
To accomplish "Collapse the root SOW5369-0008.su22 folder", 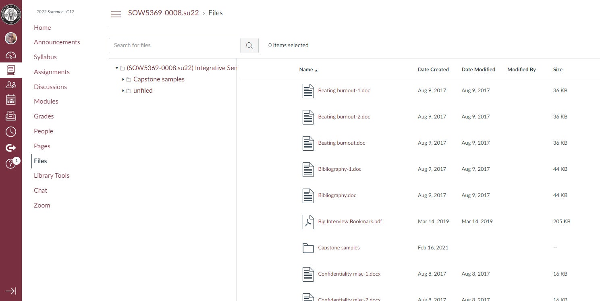I will [117, 68].
